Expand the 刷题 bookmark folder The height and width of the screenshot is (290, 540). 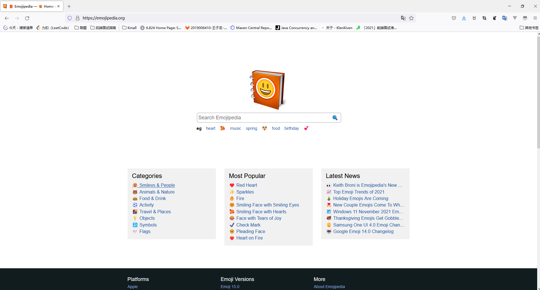80,28
